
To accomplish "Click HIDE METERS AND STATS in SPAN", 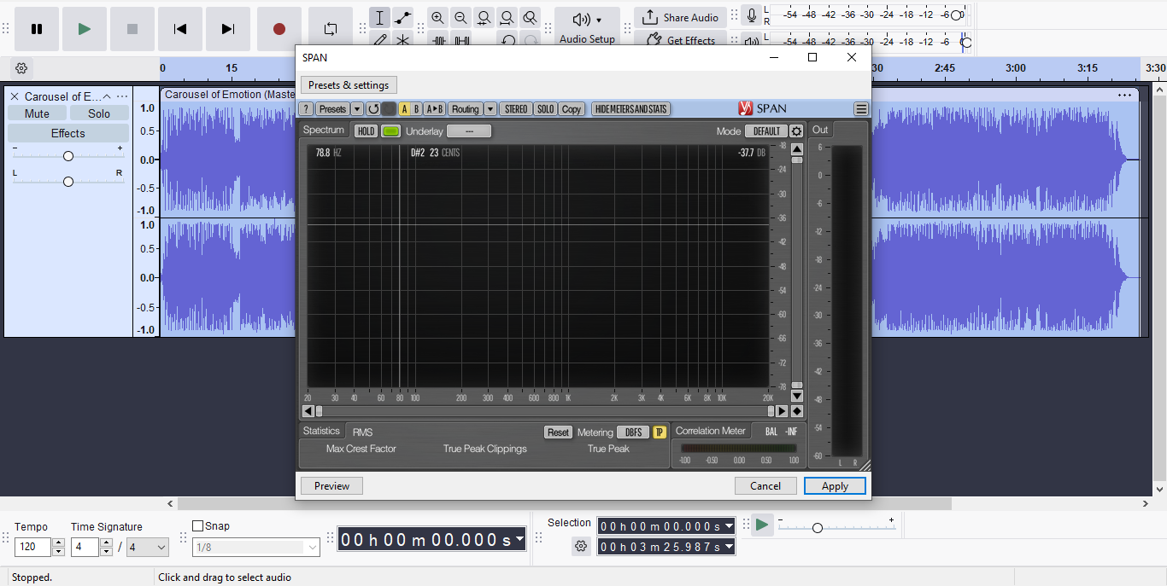I will [631, 109].
